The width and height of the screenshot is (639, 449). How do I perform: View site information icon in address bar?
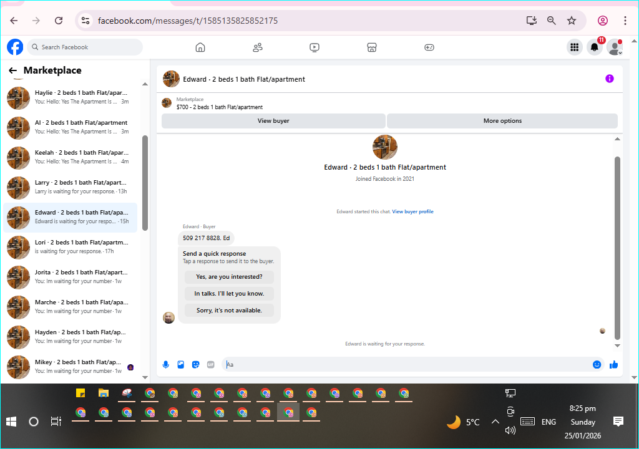point(85,21)
